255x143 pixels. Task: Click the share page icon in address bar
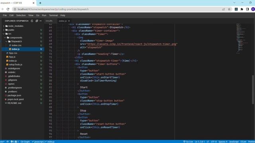coord(224,9)
